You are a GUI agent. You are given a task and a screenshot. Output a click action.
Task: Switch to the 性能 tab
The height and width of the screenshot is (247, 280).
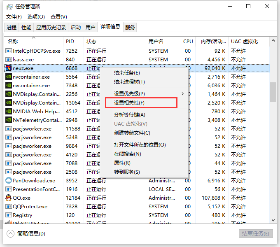coord(26,28)
